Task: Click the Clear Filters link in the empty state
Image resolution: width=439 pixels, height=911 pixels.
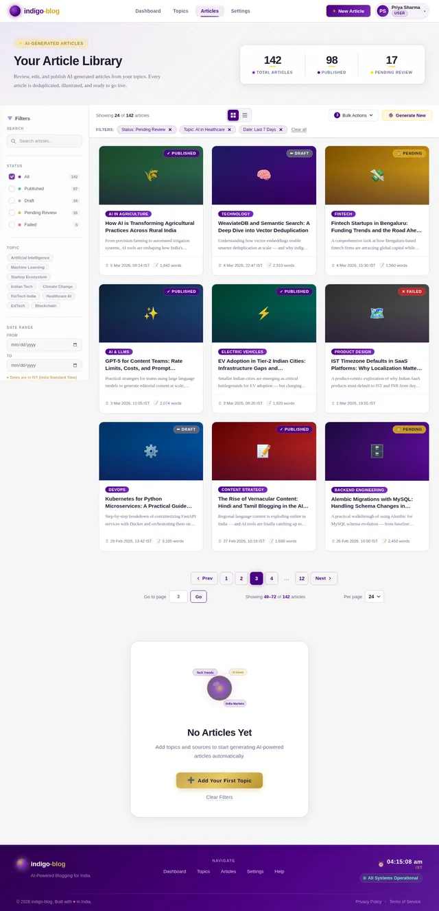Action: [219, 797]
